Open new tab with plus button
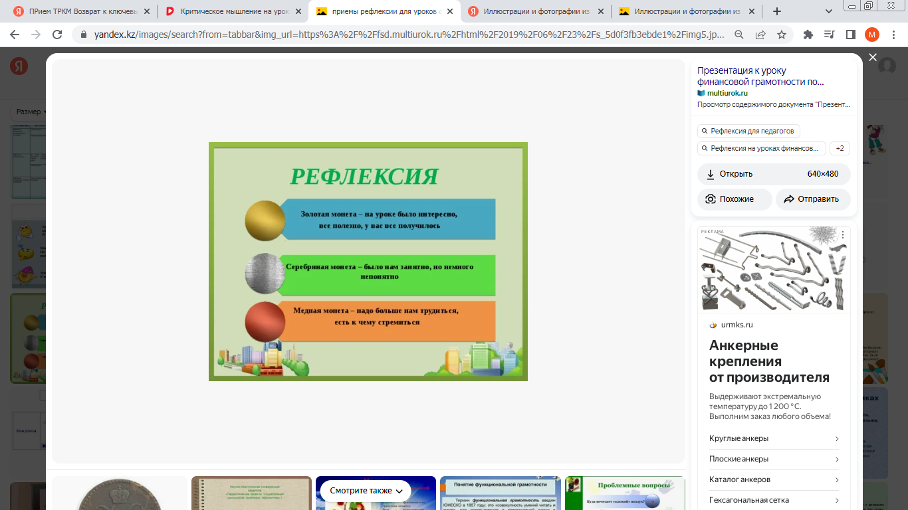 [777, 11]
